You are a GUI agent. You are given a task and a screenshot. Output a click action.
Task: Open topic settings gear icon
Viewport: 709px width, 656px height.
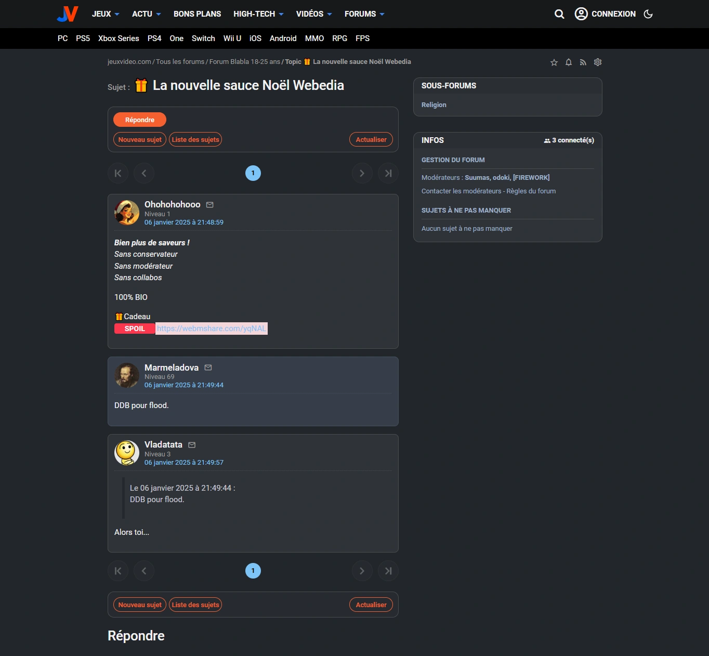pyautogui.click(x=598, y=62)
